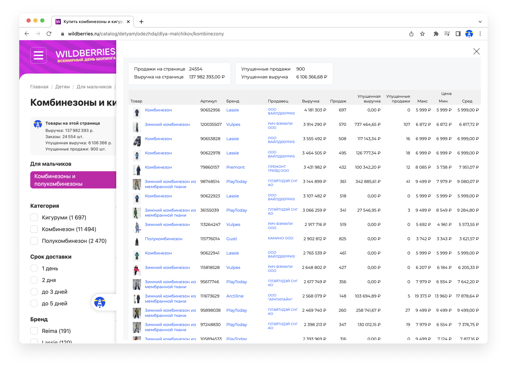Screen dimensions: 507x369
Task: Sort table by Артикул column
Action: (208, 101)
